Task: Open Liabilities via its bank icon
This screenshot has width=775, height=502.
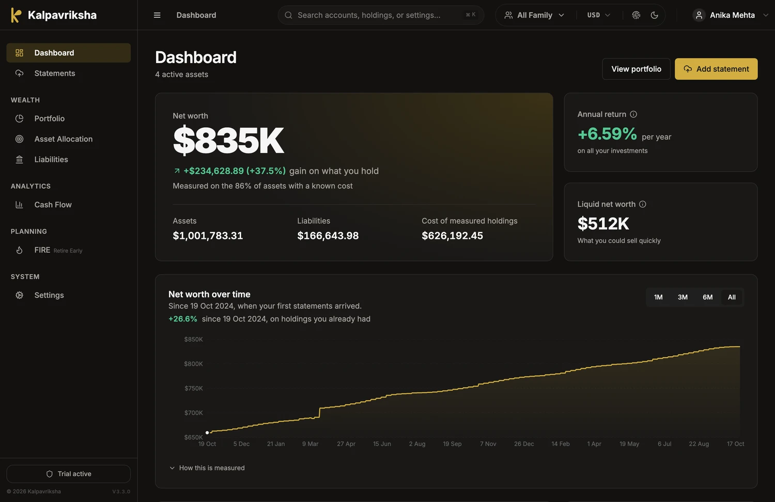Action: pos(20,160)
